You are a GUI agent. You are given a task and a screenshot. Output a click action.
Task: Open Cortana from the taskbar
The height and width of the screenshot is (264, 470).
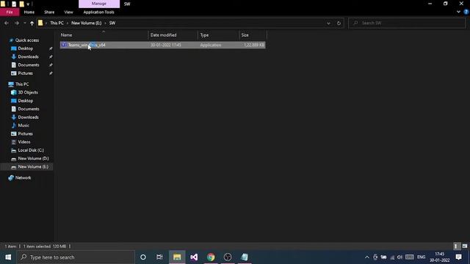point(143,257)
